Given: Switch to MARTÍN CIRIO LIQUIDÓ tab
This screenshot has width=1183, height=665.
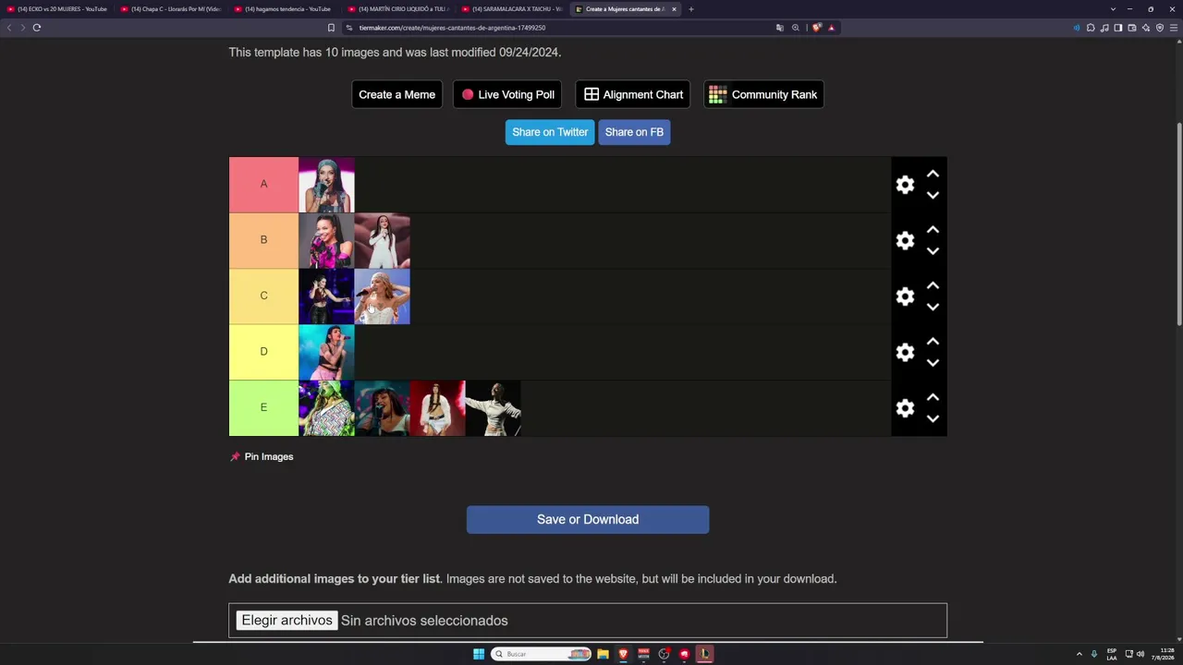Looking at the screenshot, I should [x=398, y=9].
